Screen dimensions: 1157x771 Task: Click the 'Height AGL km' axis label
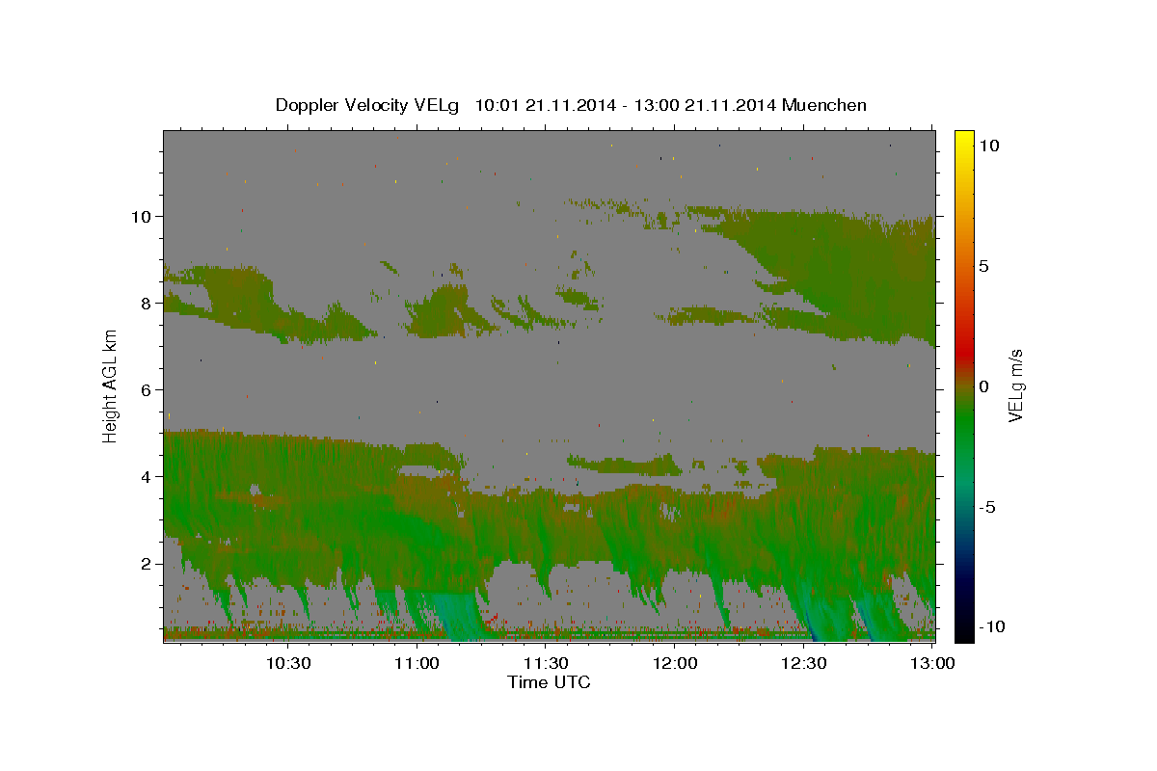111,385
